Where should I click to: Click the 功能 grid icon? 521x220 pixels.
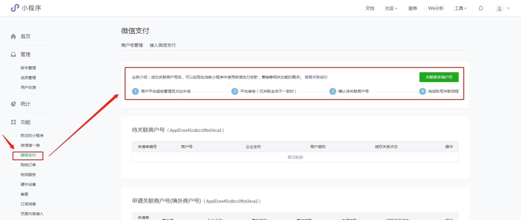click(x=13, y=122)
